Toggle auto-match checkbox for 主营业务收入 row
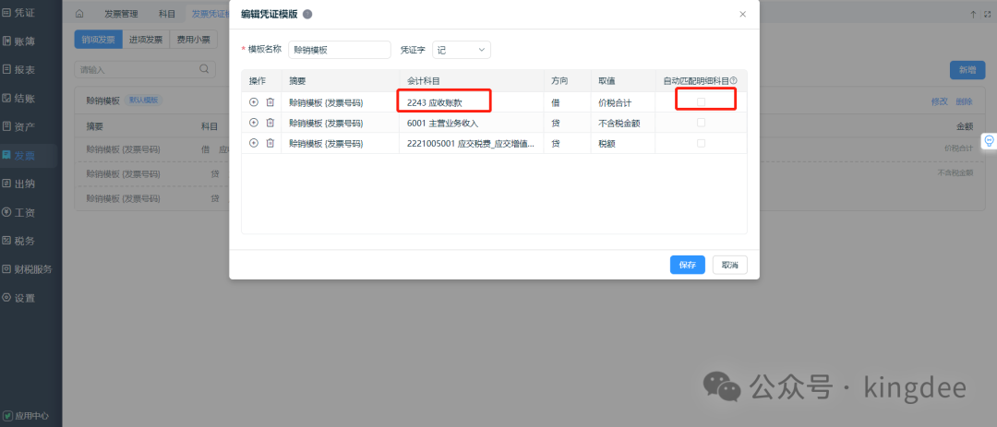 701,123
